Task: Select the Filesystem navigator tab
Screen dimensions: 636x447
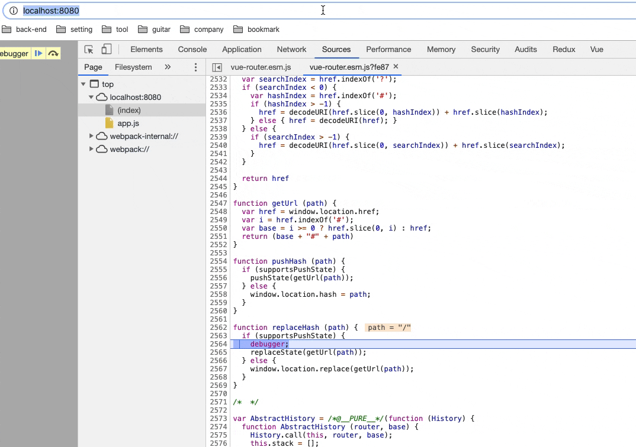Action: click(133, 67)
